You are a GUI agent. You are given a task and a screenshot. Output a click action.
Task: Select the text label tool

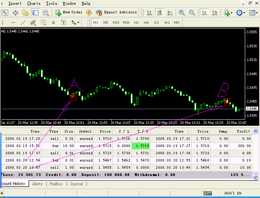(x=64, y=22)
